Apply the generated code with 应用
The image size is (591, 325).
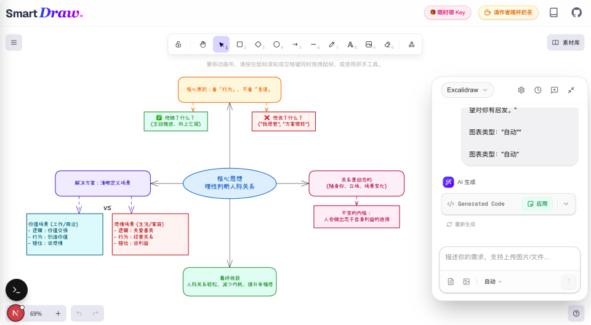coord(537,204)
